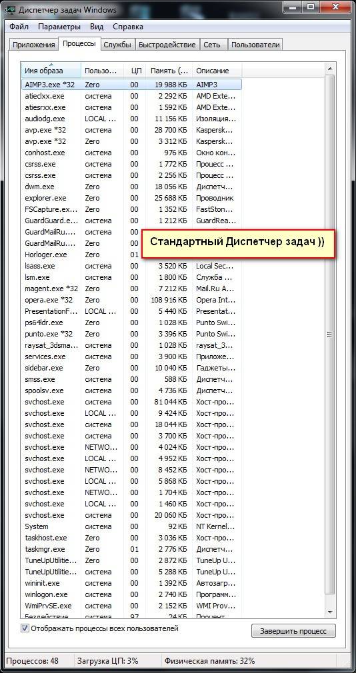Select the atieclxx.exe process
The image size is (356, 673).
[x=131, y=96]
